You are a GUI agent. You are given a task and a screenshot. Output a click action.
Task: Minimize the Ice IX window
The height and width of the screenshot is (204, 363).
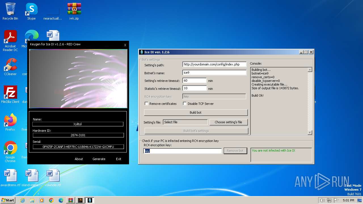[x=301, y=52]
